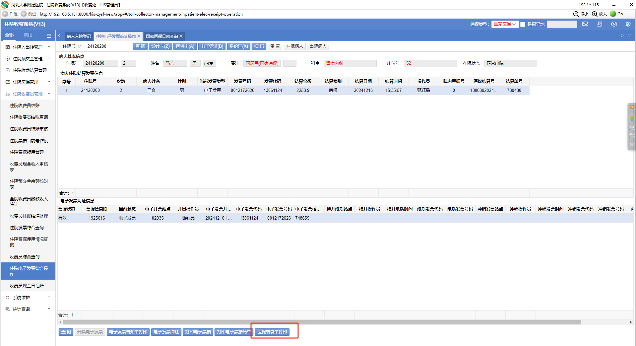Viewport: 636px width, 346px height.
Task: Click the 统计查询 sidebar icon
Action: pos(8,309)
